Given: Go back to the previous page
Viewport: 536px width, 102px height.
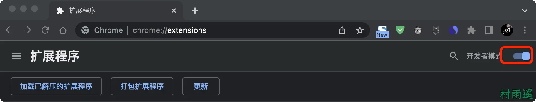Looking at the screenshot, I should click(9, 30).
